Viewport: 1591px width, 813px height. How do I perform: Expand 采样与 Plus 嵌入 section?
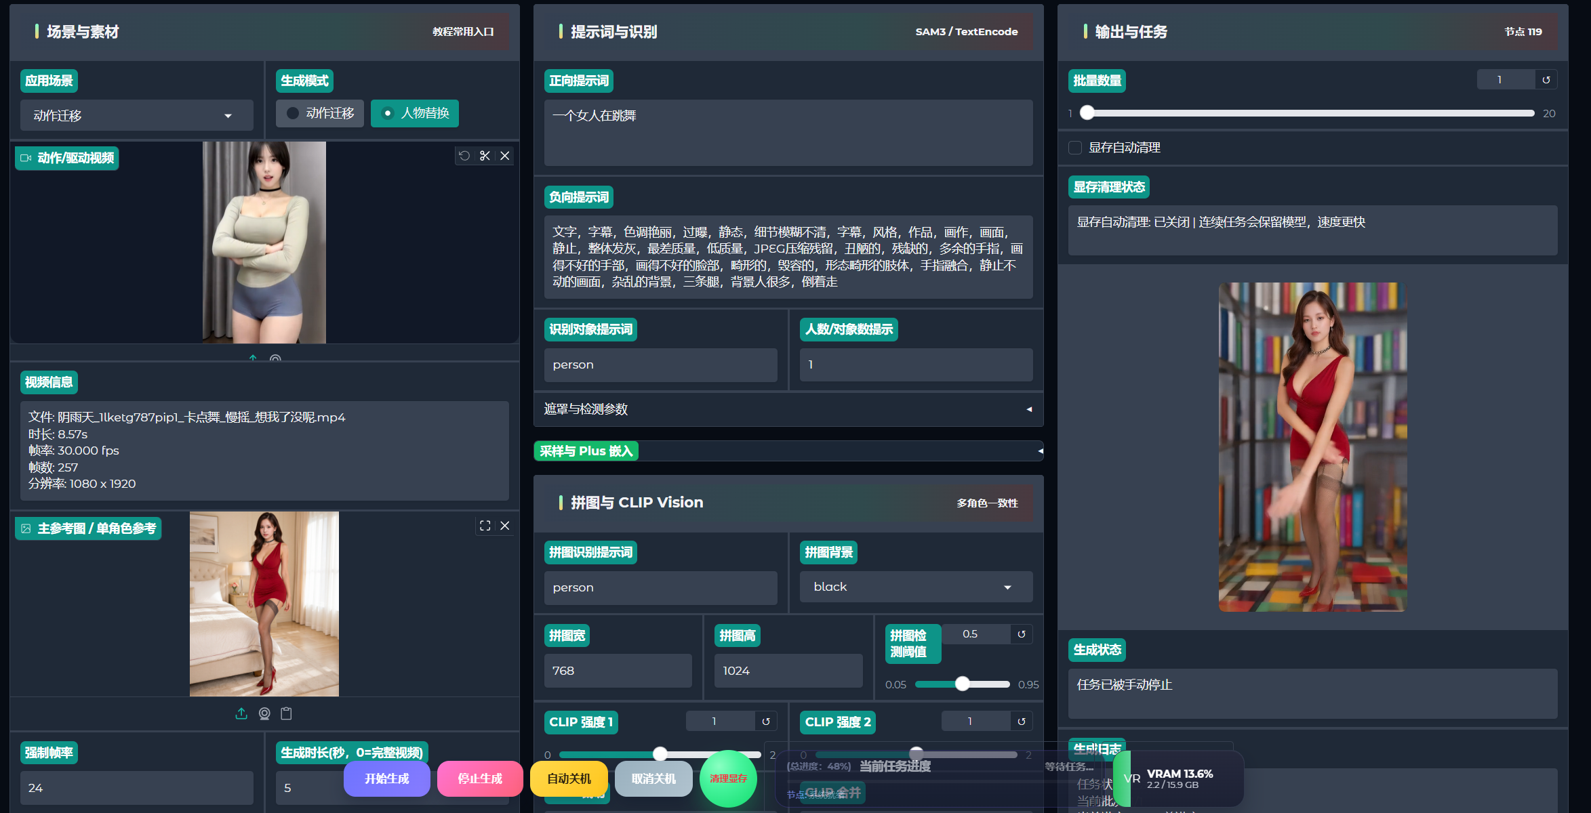point(788,451)
